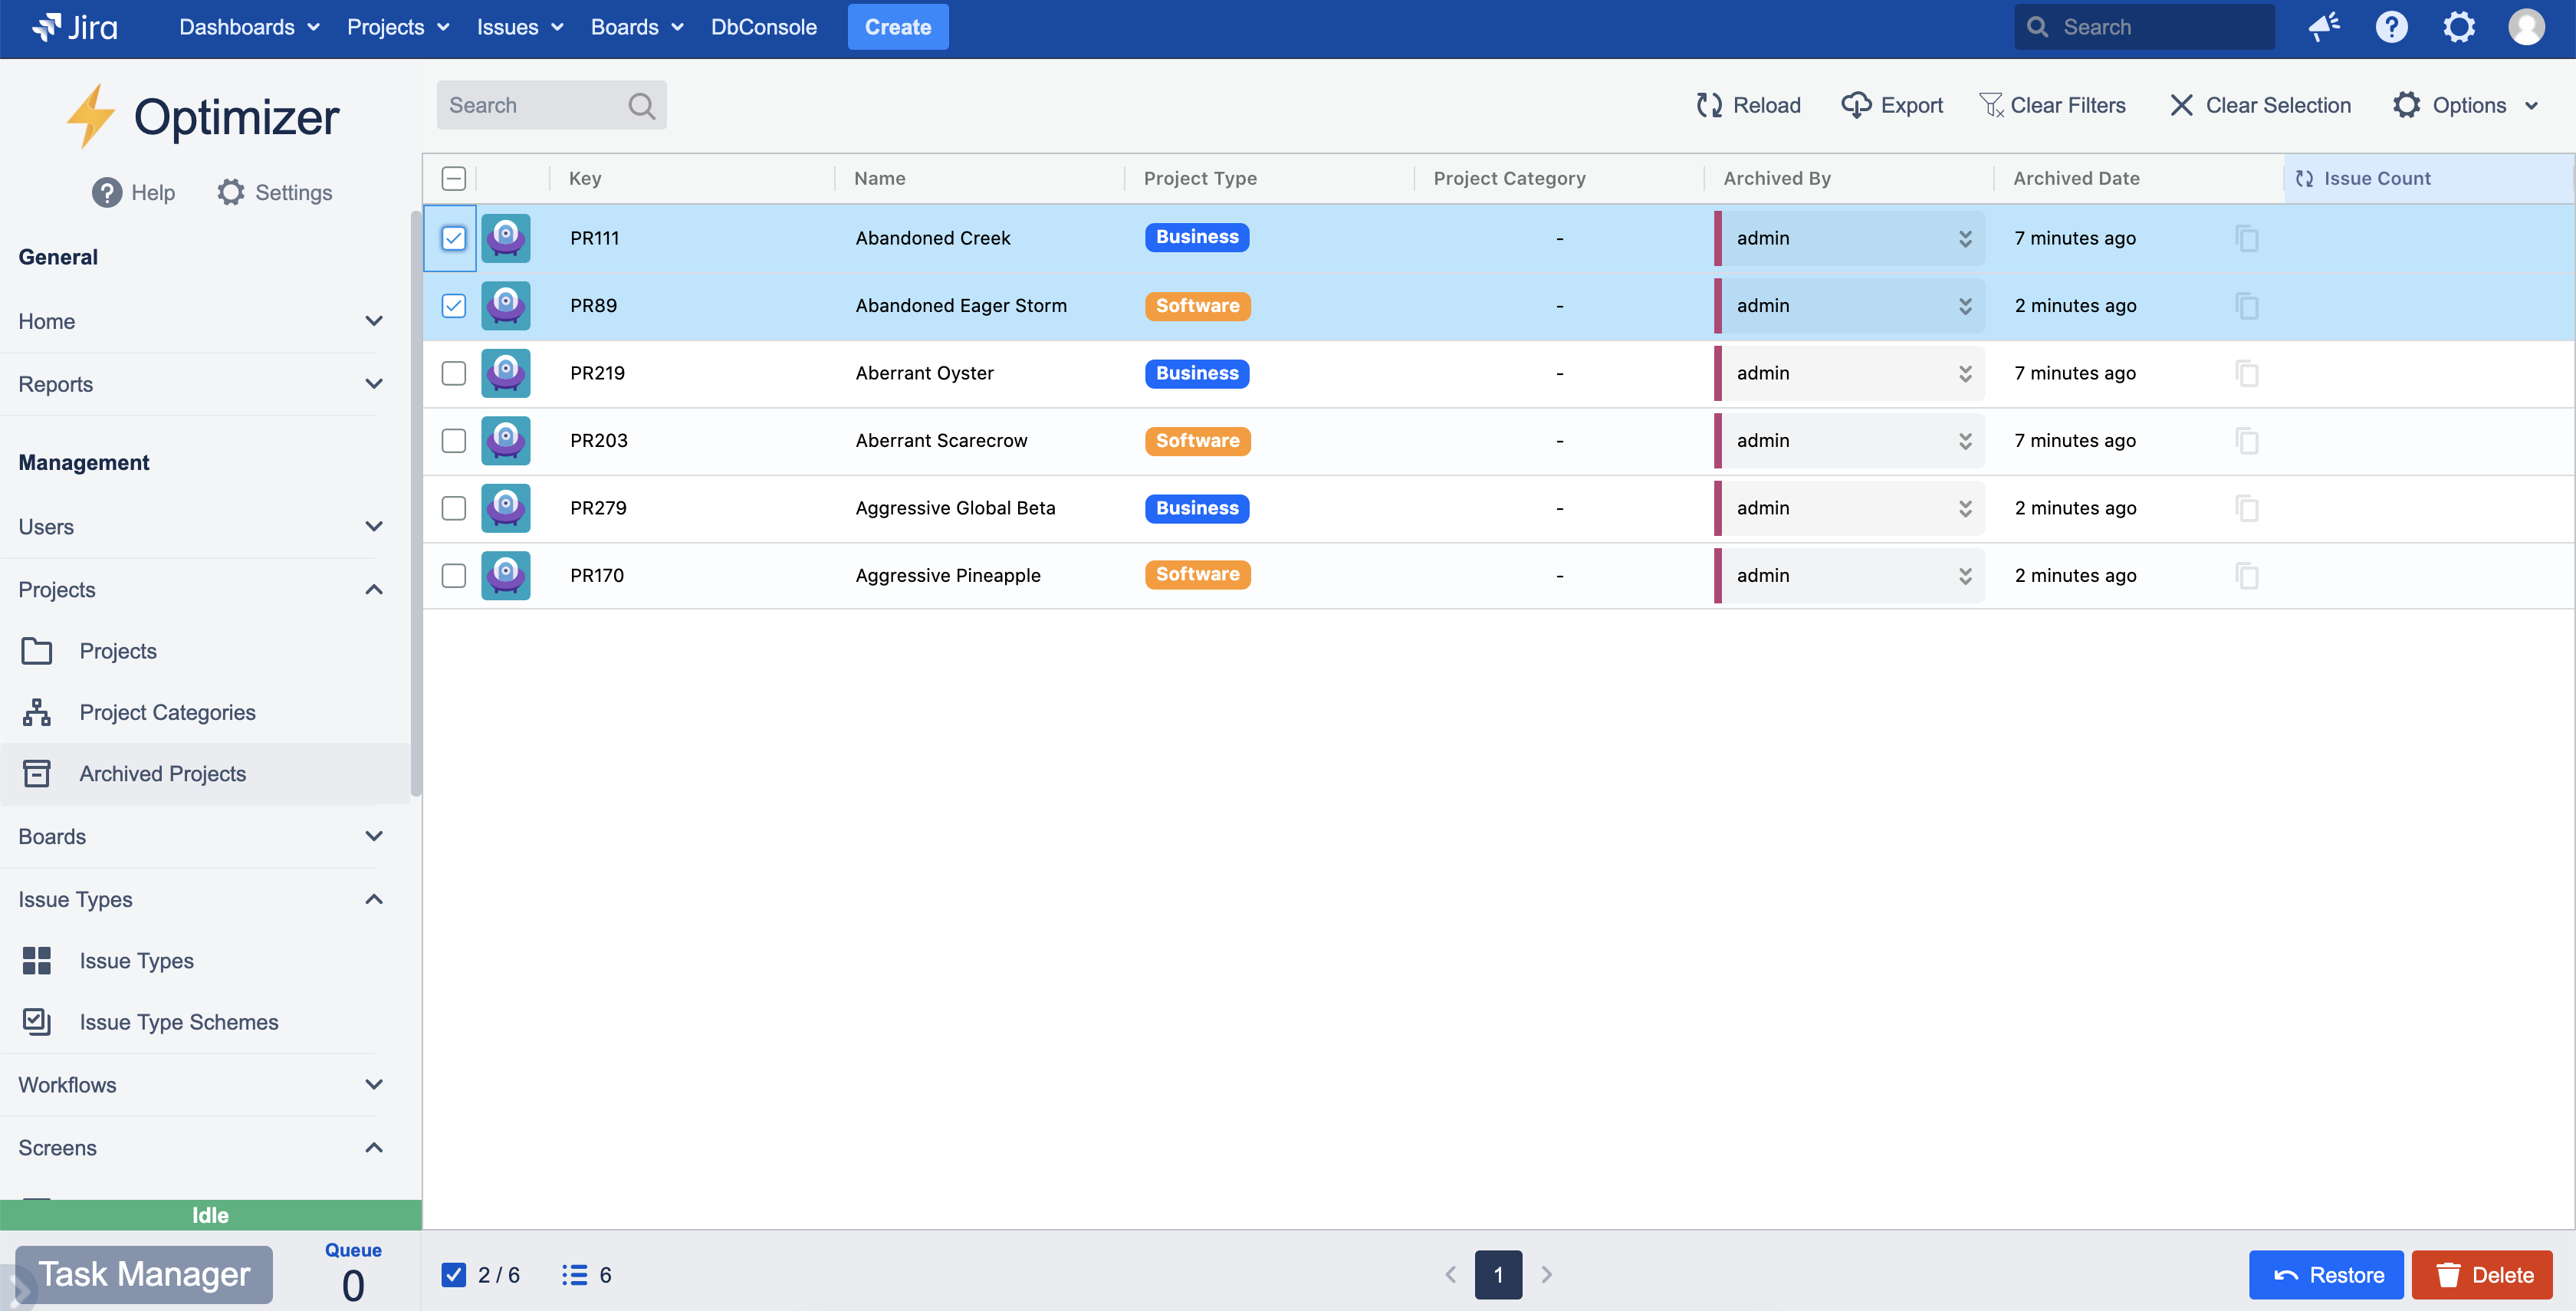Check the PR219 Aberrant Oyster checkbox
This screenshot has height=1311, width=2576.
[x=453, y=373]
